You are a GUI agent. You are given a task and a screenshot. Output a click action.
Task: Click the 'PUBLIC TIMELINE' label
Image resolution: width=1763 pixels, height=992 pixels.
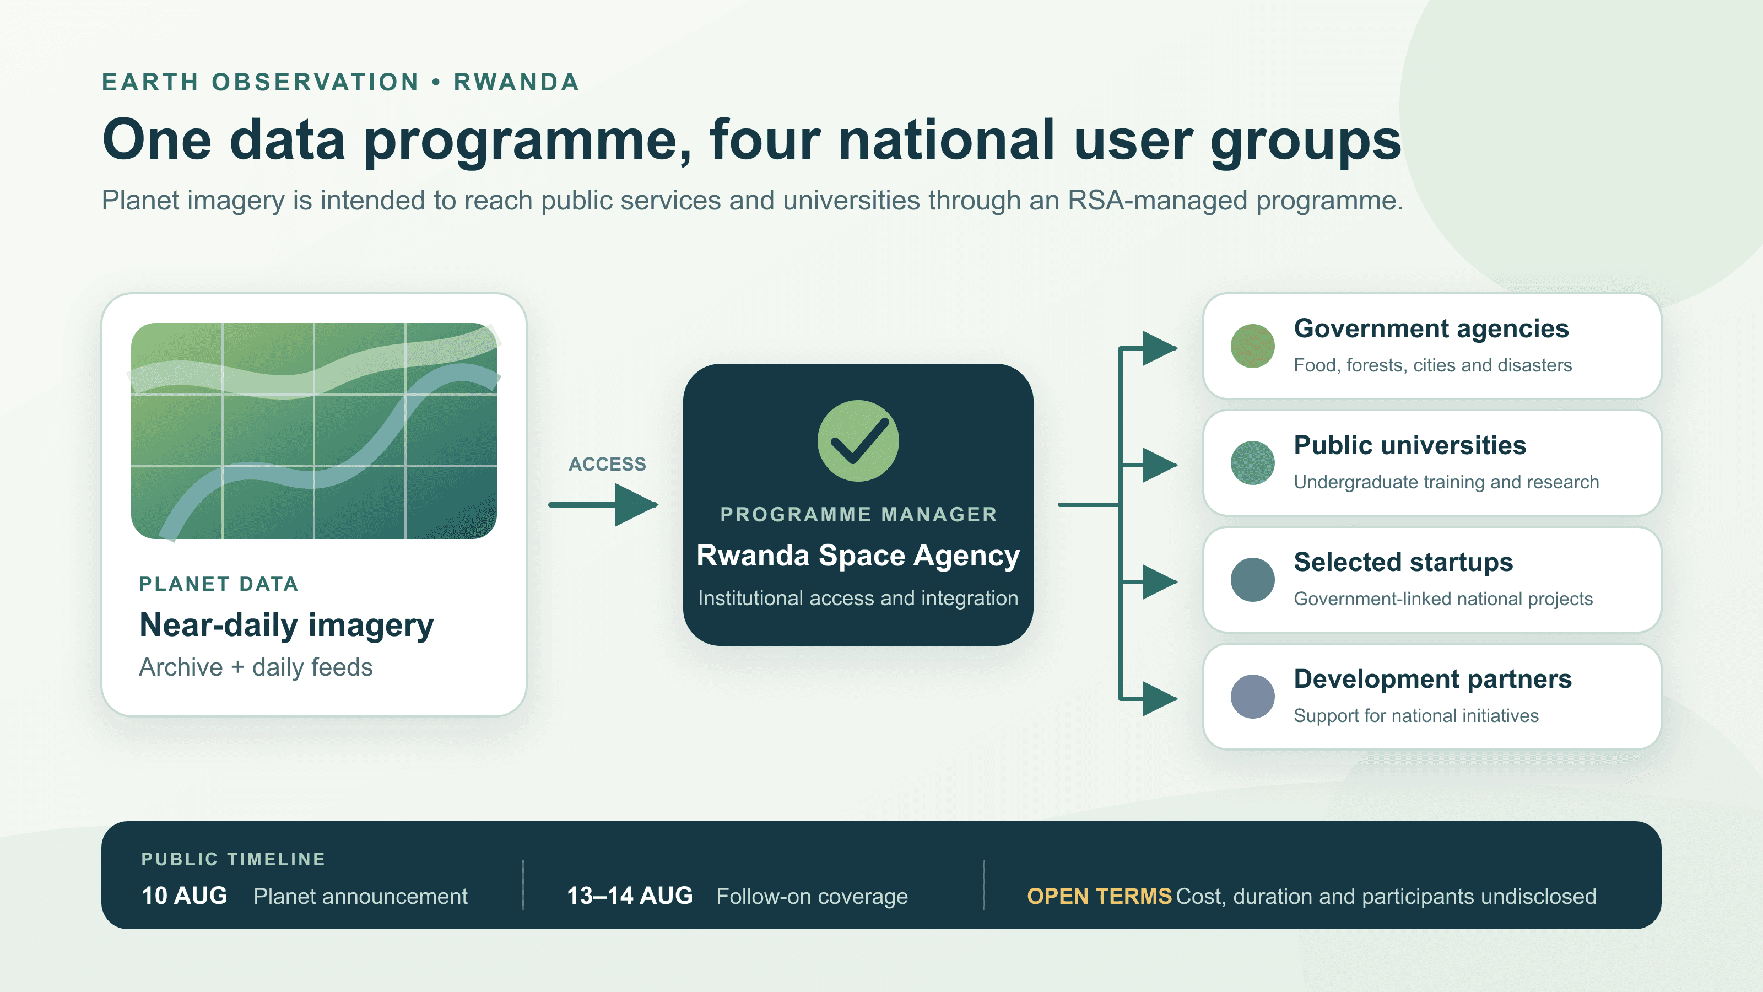(x=234, y=859)
